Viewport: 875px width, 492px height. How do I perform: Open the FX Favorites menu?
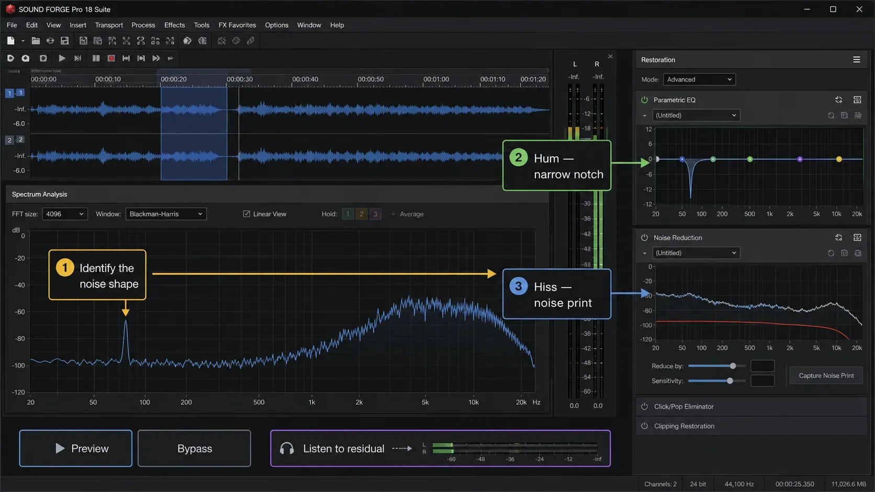pos(237,25)
